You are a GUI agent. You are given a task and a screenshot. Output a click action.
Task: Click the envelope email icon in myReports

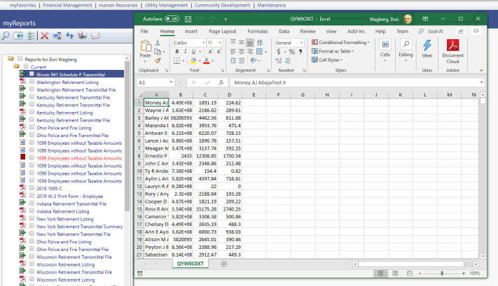[x=95, y=35]
